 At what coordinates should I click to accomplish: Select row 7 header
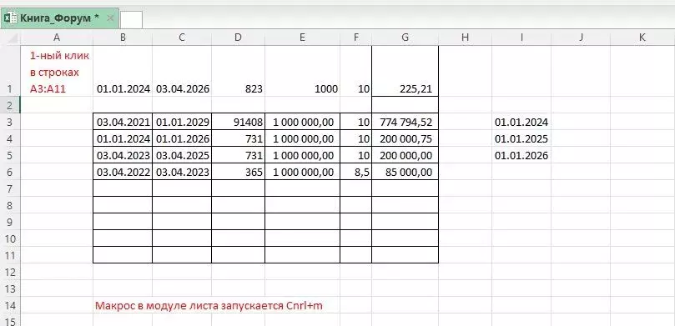pos(10,188)
